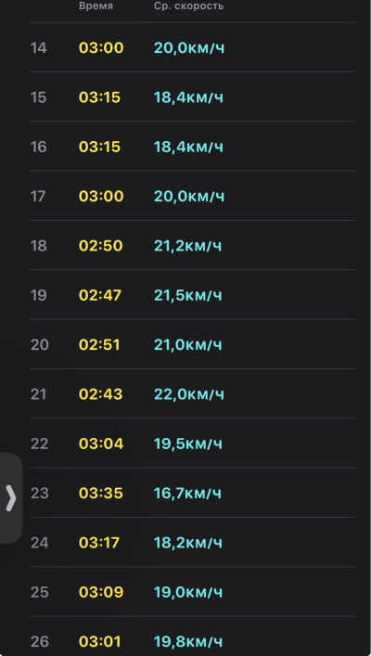Select split 16 speed 18,4км/ч

coord(188,147)
